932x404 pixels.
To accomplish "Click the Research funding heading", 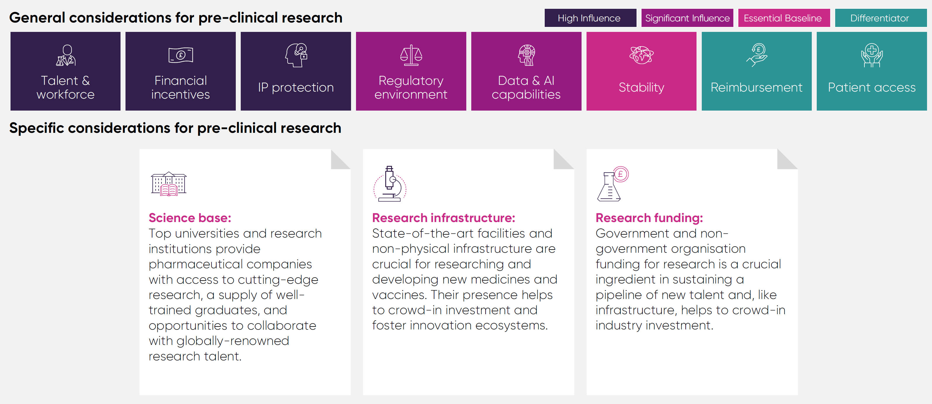I will click(x=649, y=218).
